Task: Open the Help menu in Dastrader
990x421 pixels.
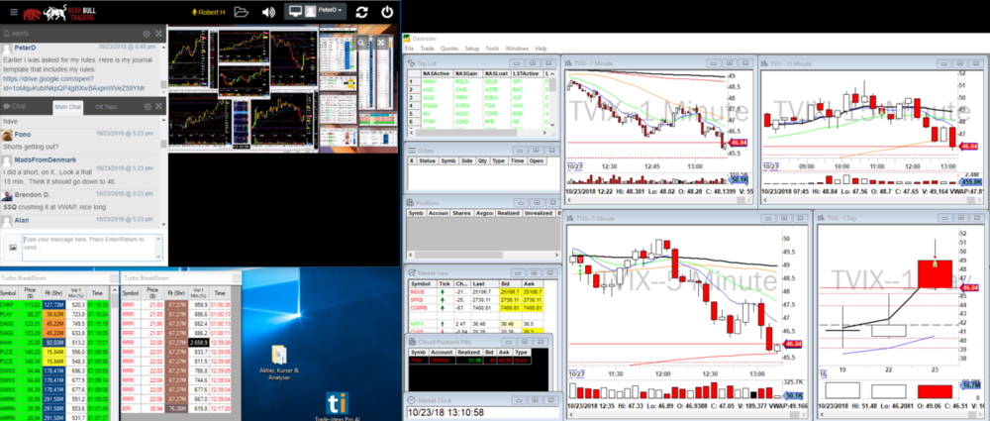Action: (x=542, y=49)
